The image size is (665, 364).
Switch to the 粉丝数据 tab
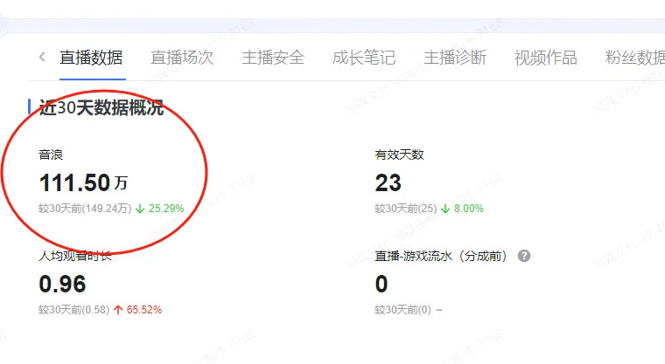click(x=635, y=58)
